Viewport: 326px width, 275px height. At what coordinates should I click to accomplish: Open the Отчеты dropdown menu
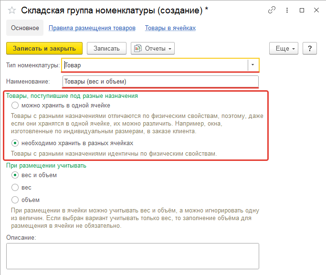point(153,48)
